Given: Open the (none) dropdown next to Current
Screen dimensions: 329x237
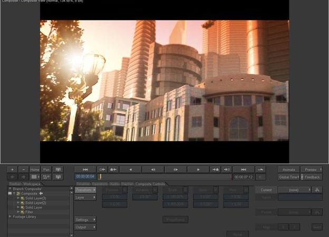Looking at the screenshot, I should (294, 190).
